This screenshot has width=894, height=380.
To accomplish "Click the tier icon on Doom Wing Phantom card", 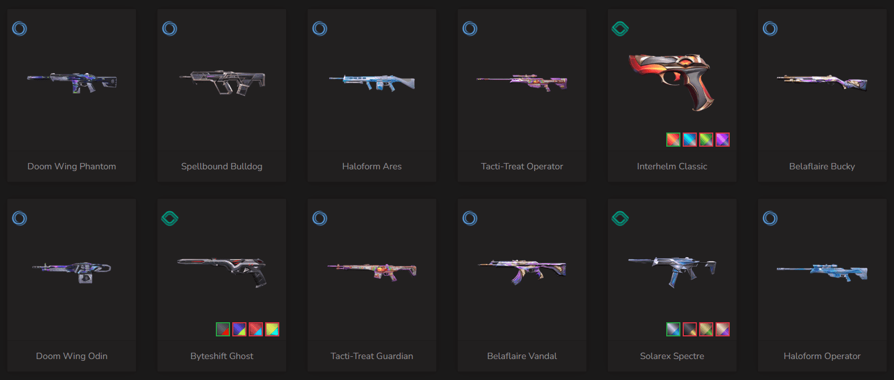I will [x=20, y=28].
